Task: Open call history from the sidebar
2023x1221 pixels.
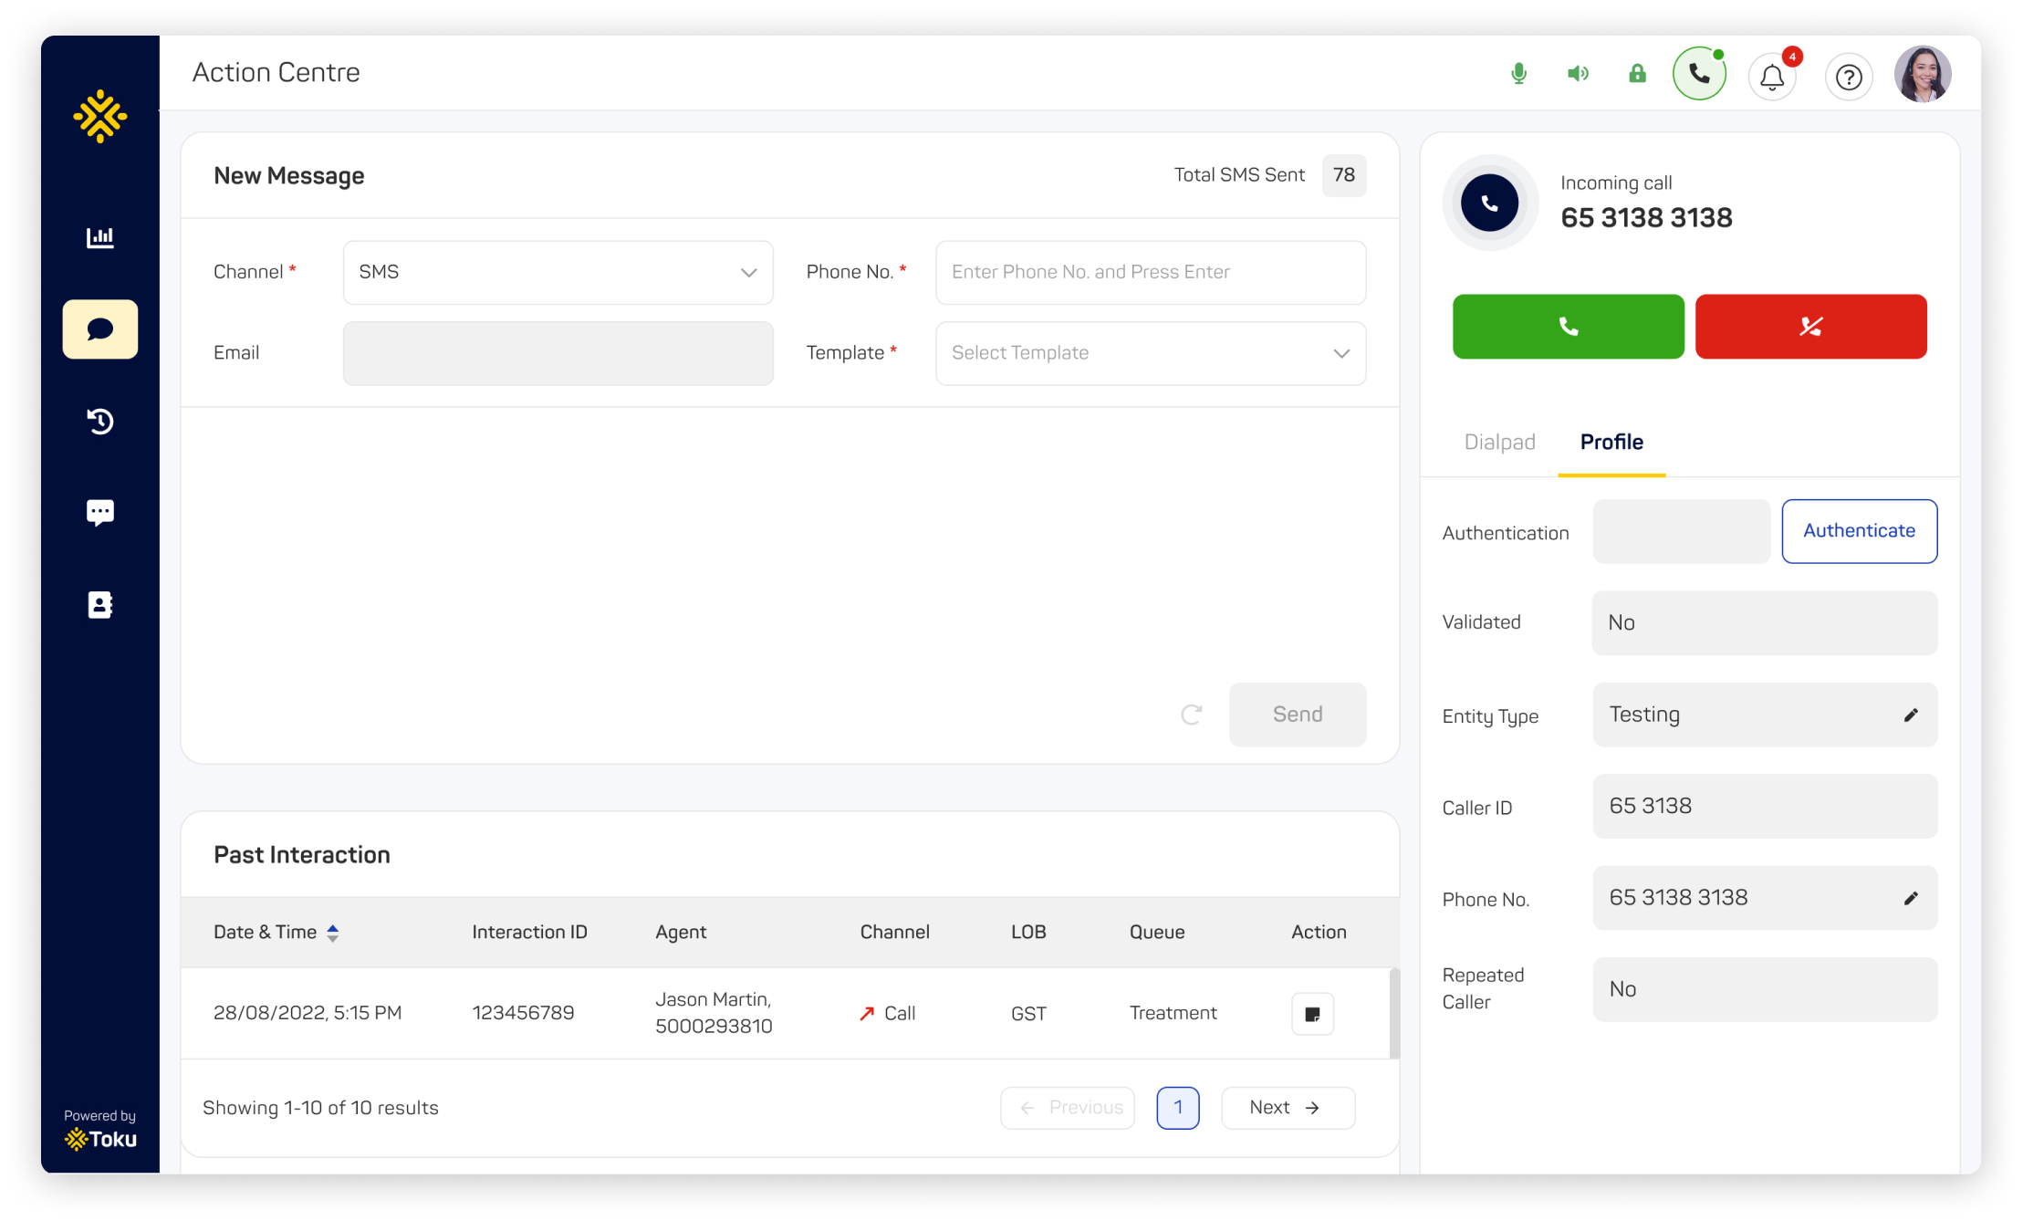Action: tap(99, 421)
